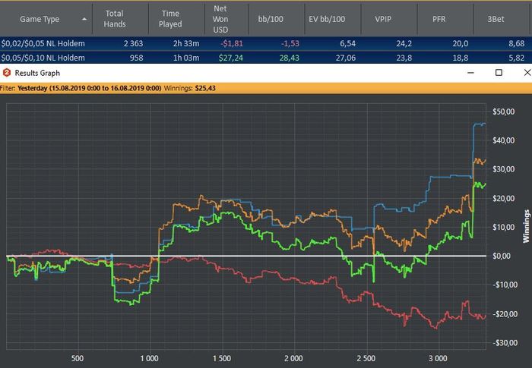
Task: Sort by Time Played column
Action: [x=171, y=18]
